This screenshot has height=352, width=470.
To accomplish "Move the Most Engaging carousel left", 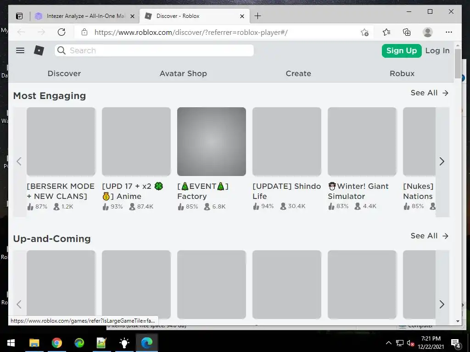I will [x=19, y=162].
